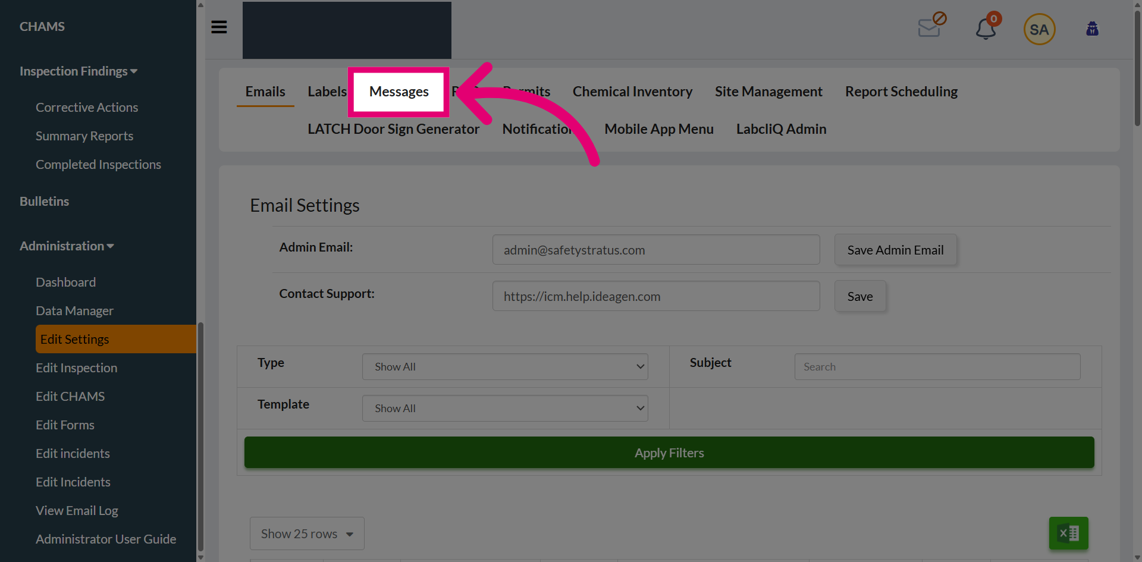The image size is (1142, 562).
Task: Open Show 25 rows dropdown
Action: [x=307, y=533]
